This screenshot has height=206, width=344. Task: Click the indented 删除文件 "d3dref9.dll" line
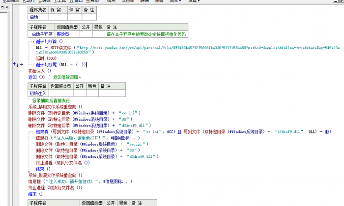point(97,156)
